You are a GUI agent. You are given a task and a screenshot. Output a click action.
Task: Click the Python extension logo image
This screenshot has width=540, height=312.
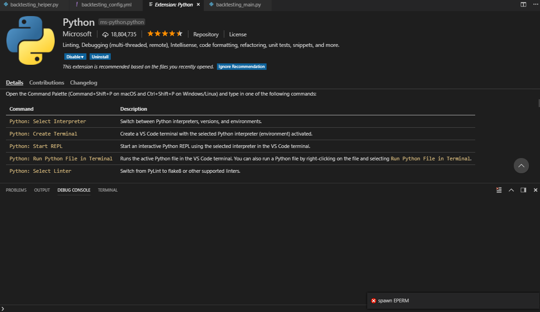coord(30,40)
